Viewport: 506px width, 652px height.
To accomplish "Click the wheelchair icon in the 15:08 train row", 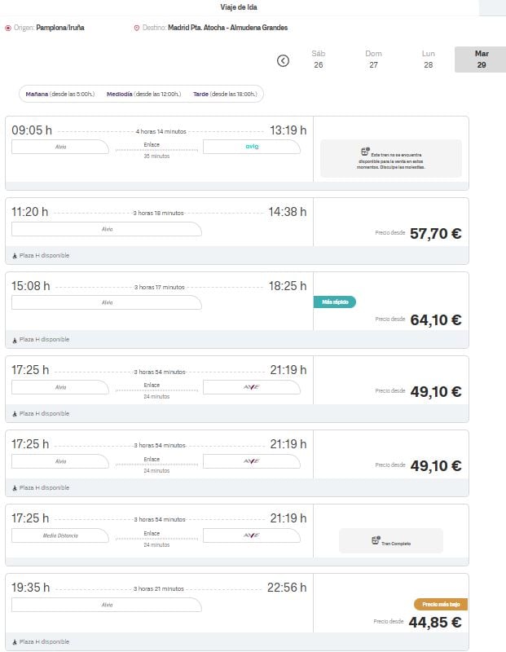I will coord(15,340).
